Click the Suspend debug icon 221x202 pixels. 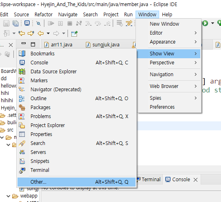point(60,23)
